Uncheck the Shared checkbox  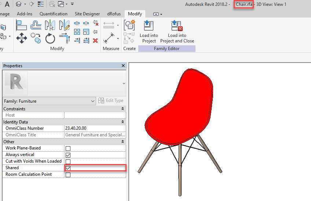68,168
